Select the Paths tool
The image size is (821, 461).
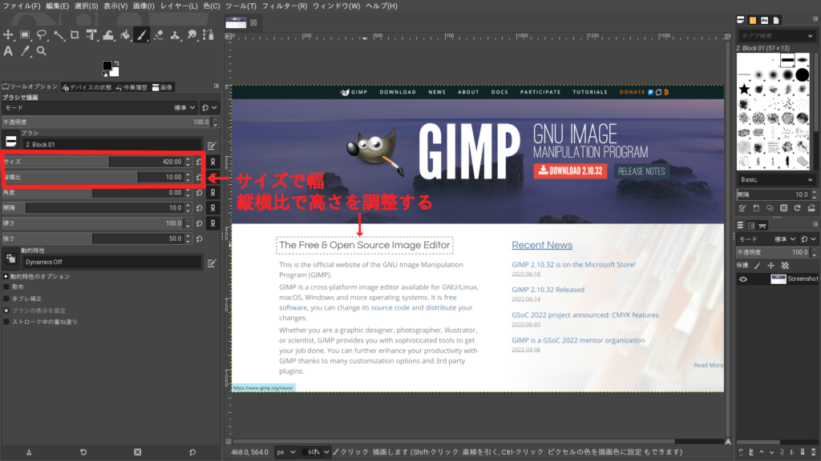point(209,35)
